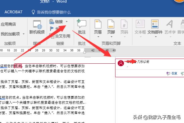Click the underlined word 证明 in first paragraph
The height and width of the screenshot is (123, 184).
pyautogui.click(x=3, y=66)
